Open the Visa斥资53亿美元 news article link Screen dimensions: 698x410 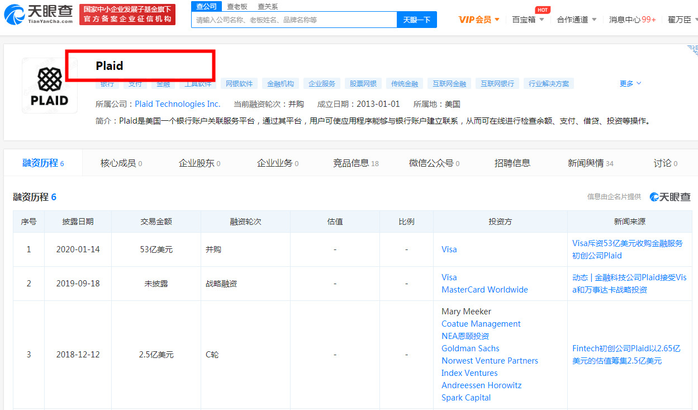pyautogui.click(x=628, y=249)
